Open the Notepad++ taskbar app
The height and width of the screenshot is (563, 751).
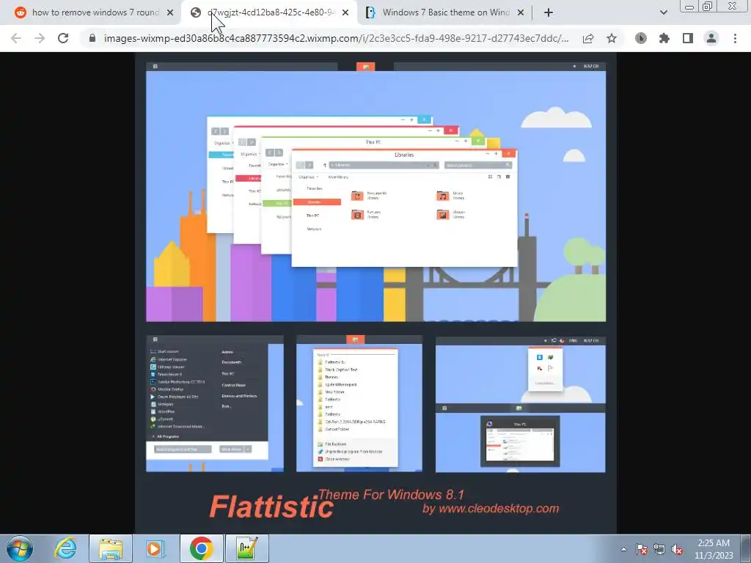pos(247,548)
